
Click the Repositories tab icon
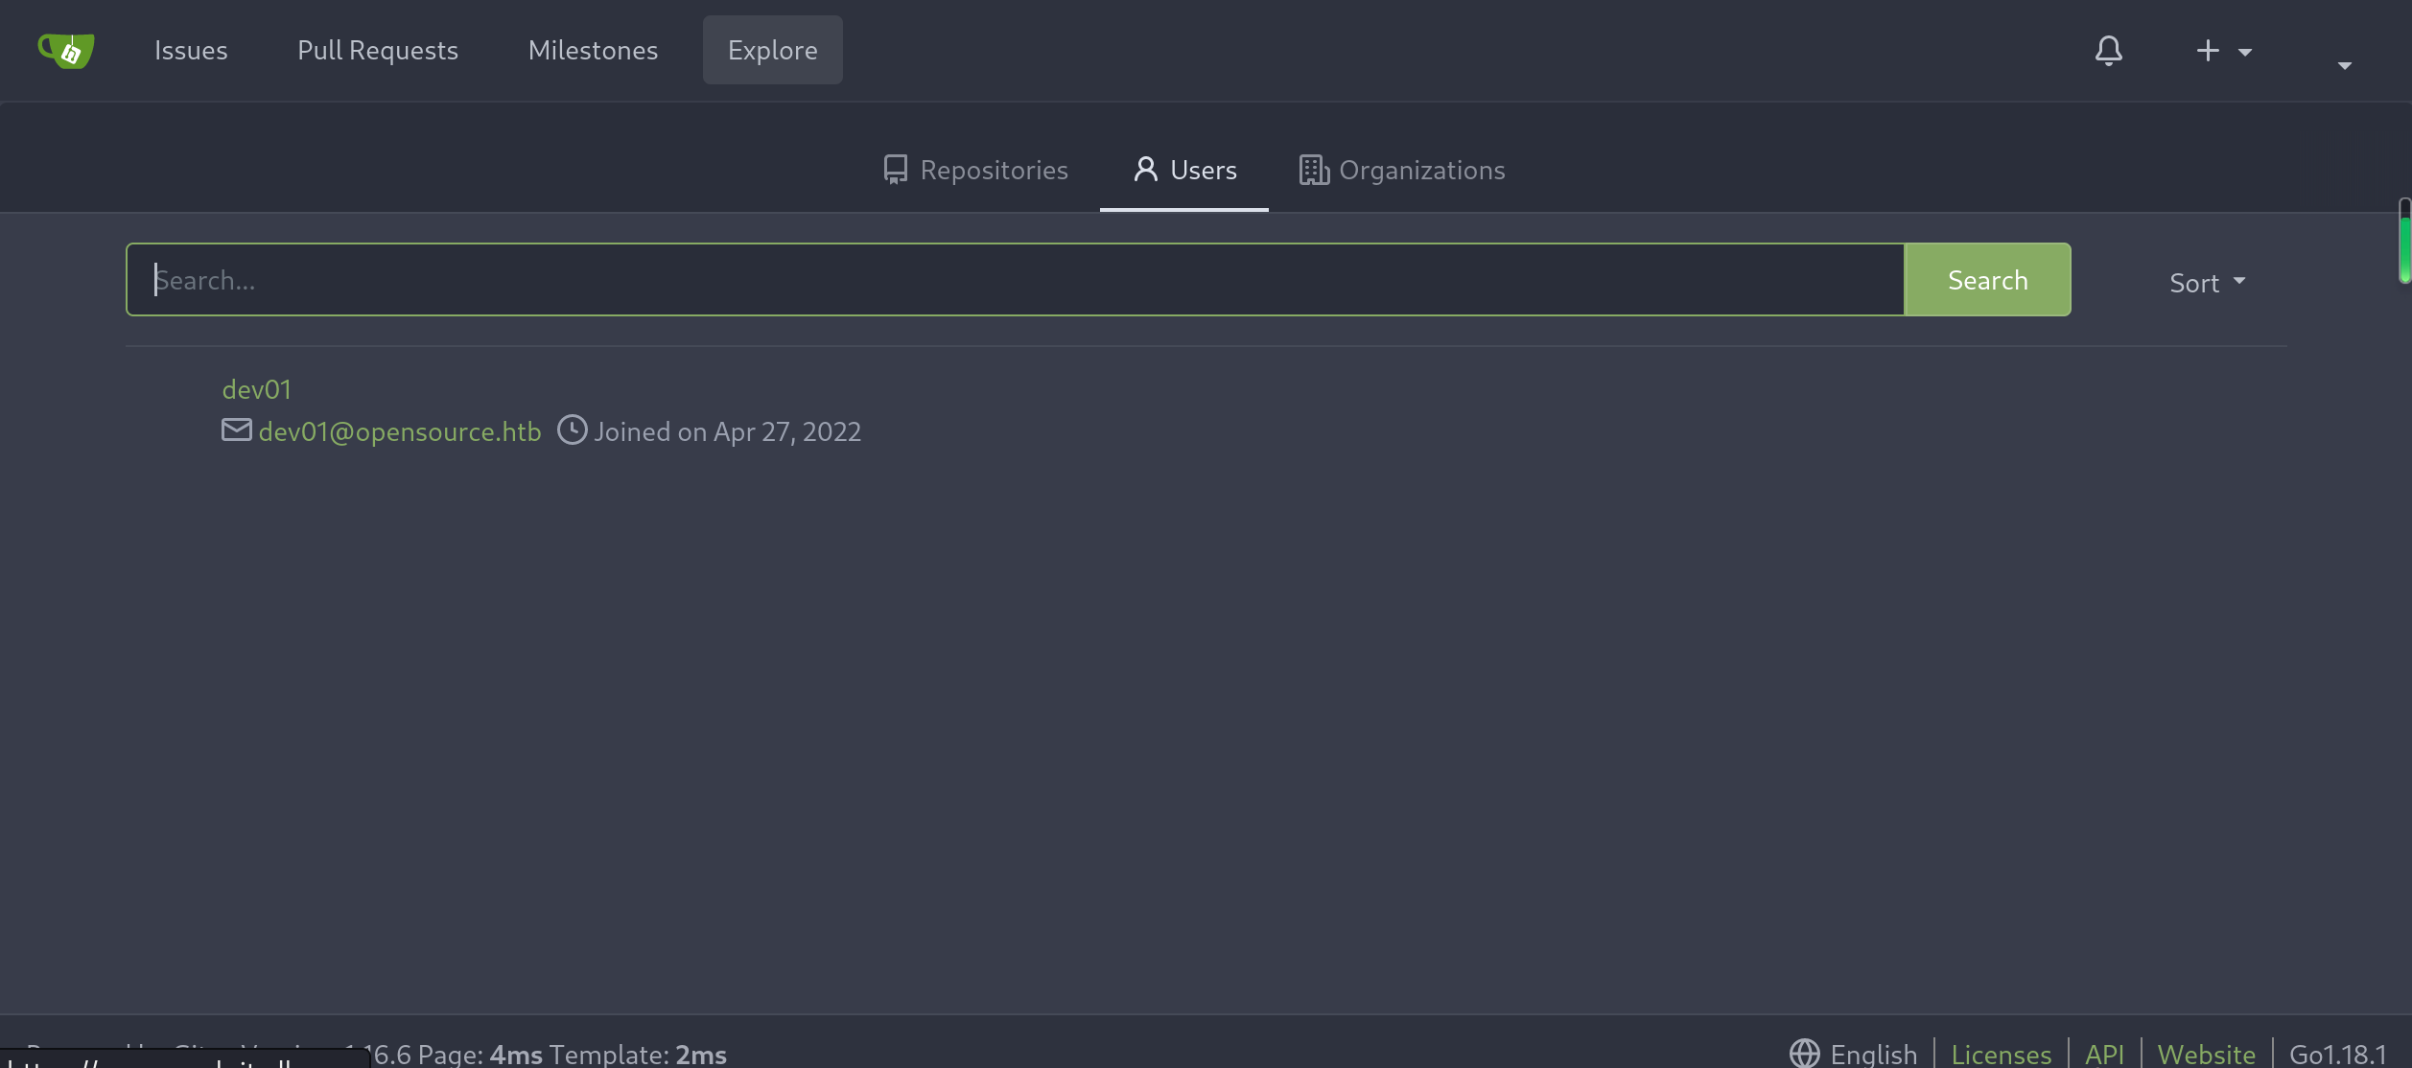click(895, 170)
